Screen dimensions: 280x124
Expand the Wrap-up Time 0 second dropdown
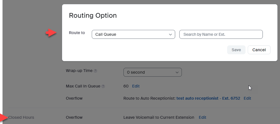152,72
